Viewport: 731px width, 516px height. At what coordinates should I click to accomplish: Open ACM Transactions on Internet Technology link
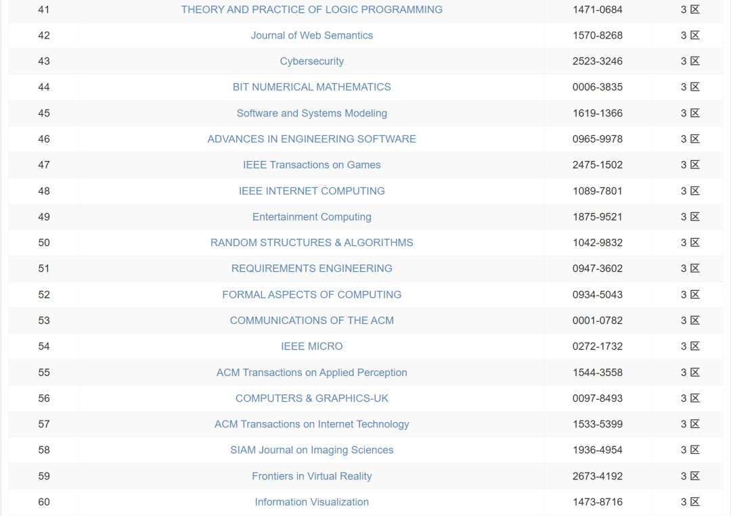pyautogui.click(x=311, y=424)
